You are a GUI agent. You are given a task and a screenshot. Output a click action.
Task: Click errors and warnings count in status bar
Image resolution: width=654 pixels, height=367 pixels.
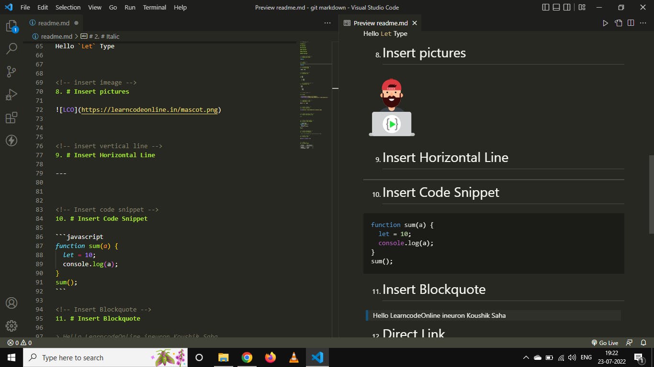(x=20, y=343)
